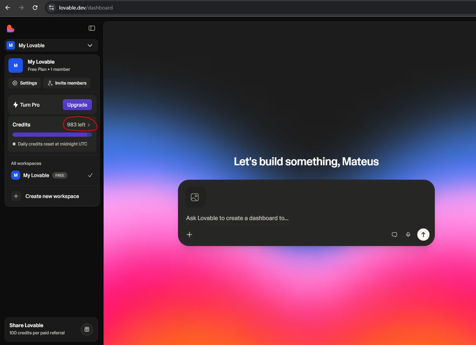Click the site info icon in address bar
Viewport: 476px width, 345px height.
(51, 8)
